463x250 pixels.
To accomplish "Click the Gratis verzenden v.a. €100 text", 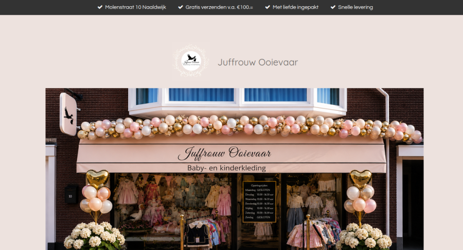I will 219,7.
